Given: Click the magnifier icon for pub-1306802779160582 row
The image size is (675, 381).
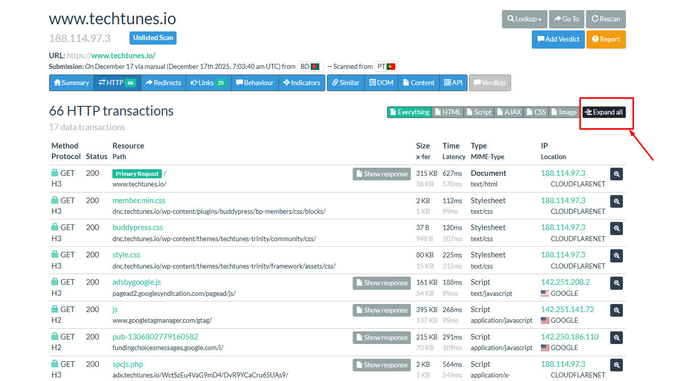Looking at the screenshot, I should coord(616,337).
